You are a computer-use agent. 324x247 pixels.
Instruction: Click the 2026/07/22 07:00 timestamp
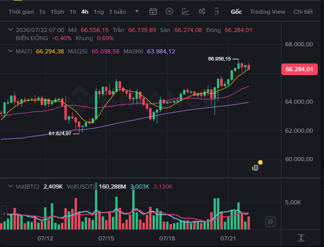pos(40,30)
